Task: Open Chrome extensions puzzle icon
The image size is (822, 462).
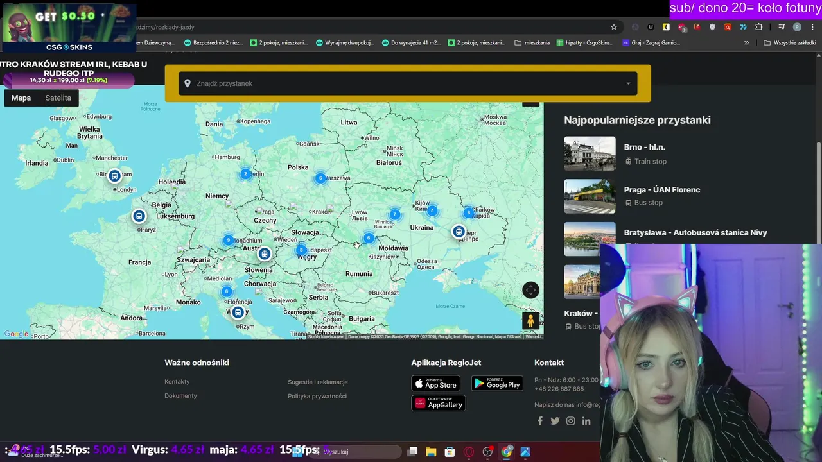Action: (x=759, y=27)
